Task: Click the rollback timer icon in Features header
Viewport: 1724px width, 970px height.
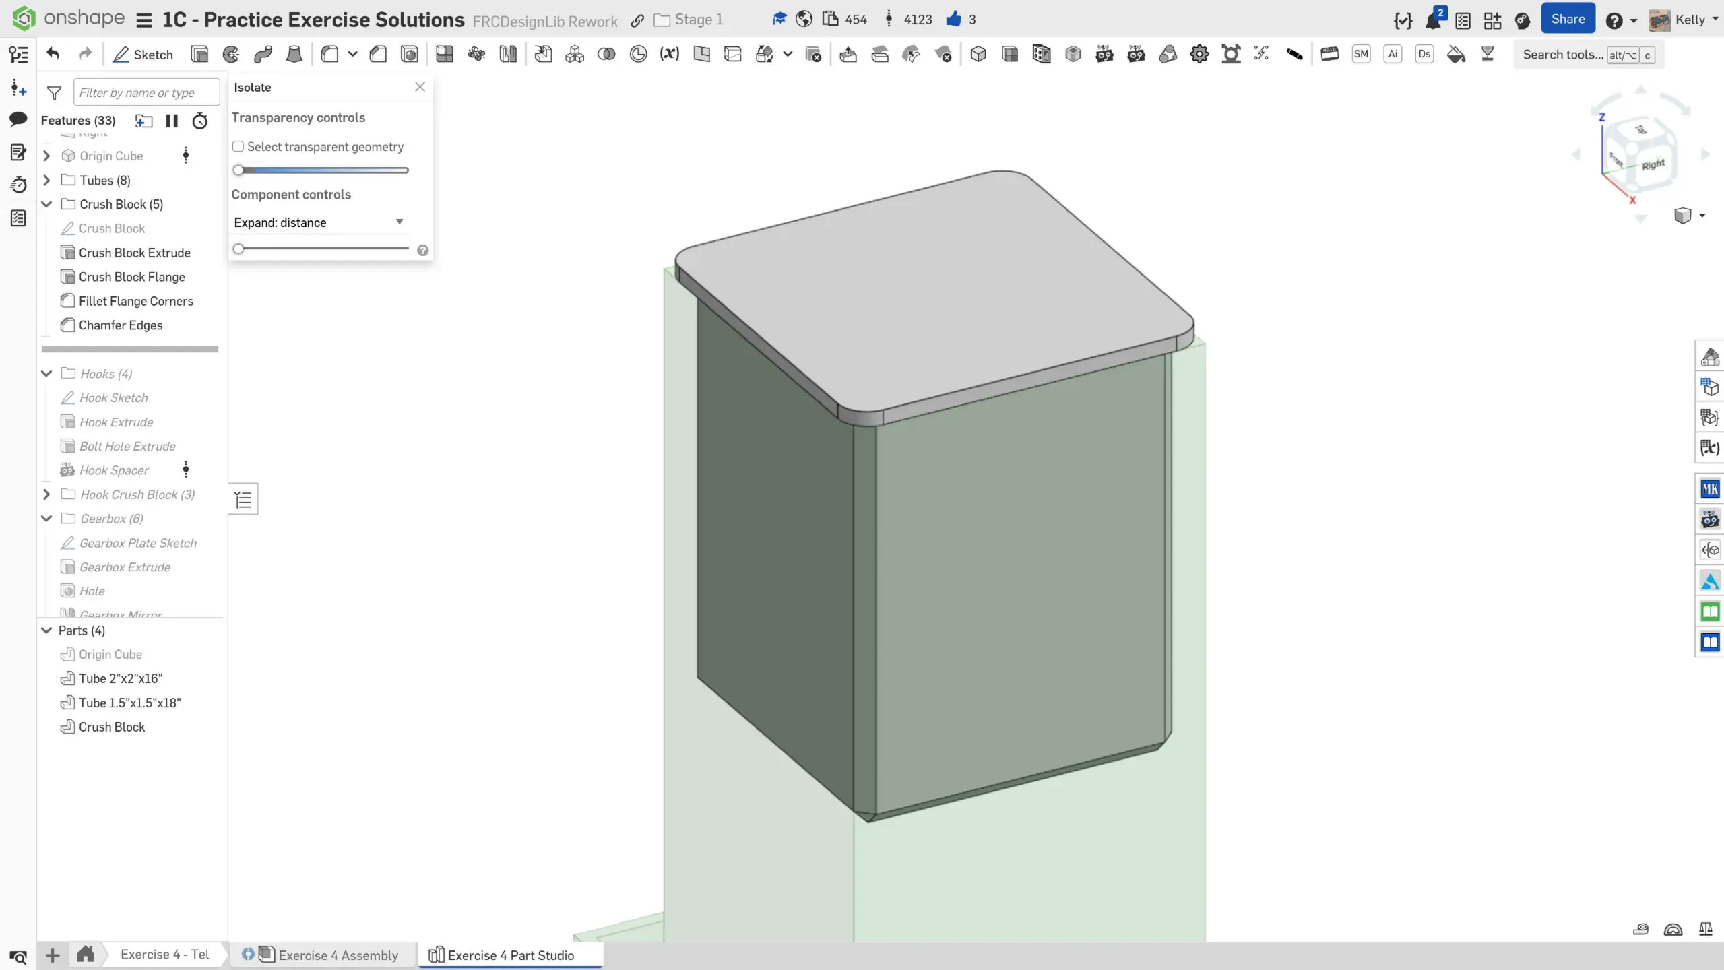Action: point(200,121)
